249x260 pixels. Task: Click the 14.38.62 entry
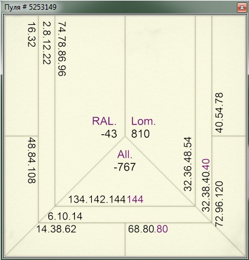[56, 229]
